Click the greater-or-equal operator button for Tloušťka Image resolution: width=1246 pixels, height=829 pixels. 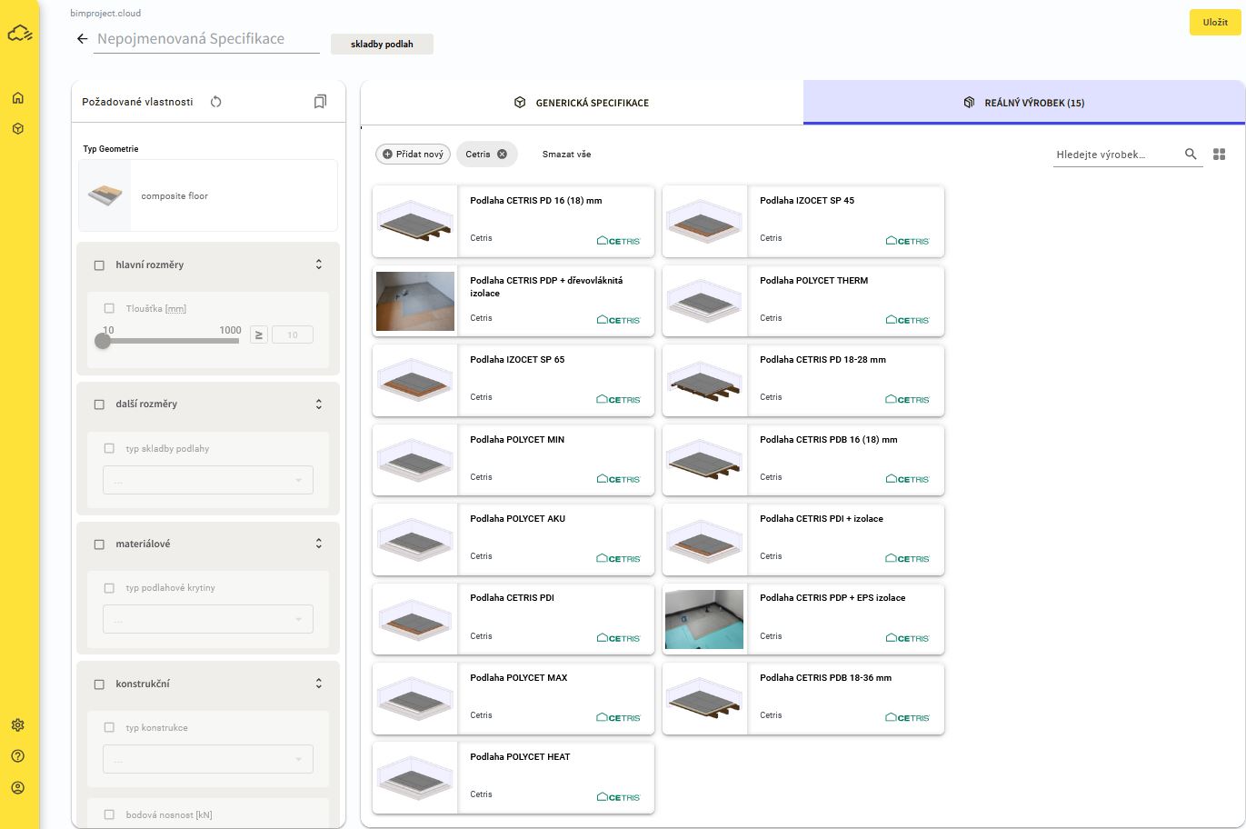(x=259, y=335)
